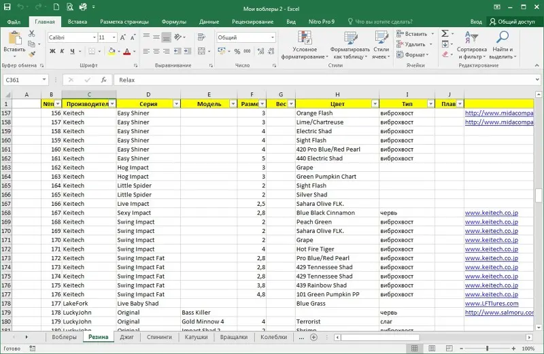This screenshot has width=544, height=354.
Task: Switch to Normal view in status bar
Action: point(415,348)
